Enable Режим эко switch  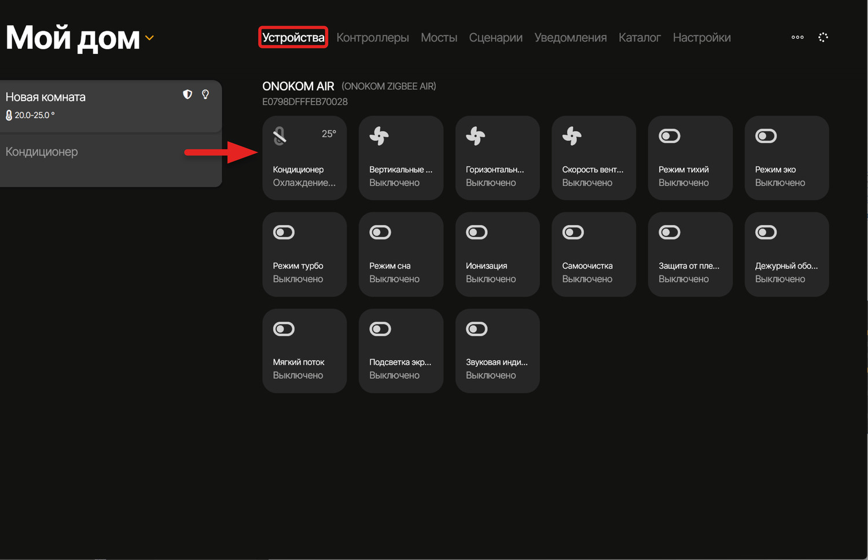[x=766, y=137]
